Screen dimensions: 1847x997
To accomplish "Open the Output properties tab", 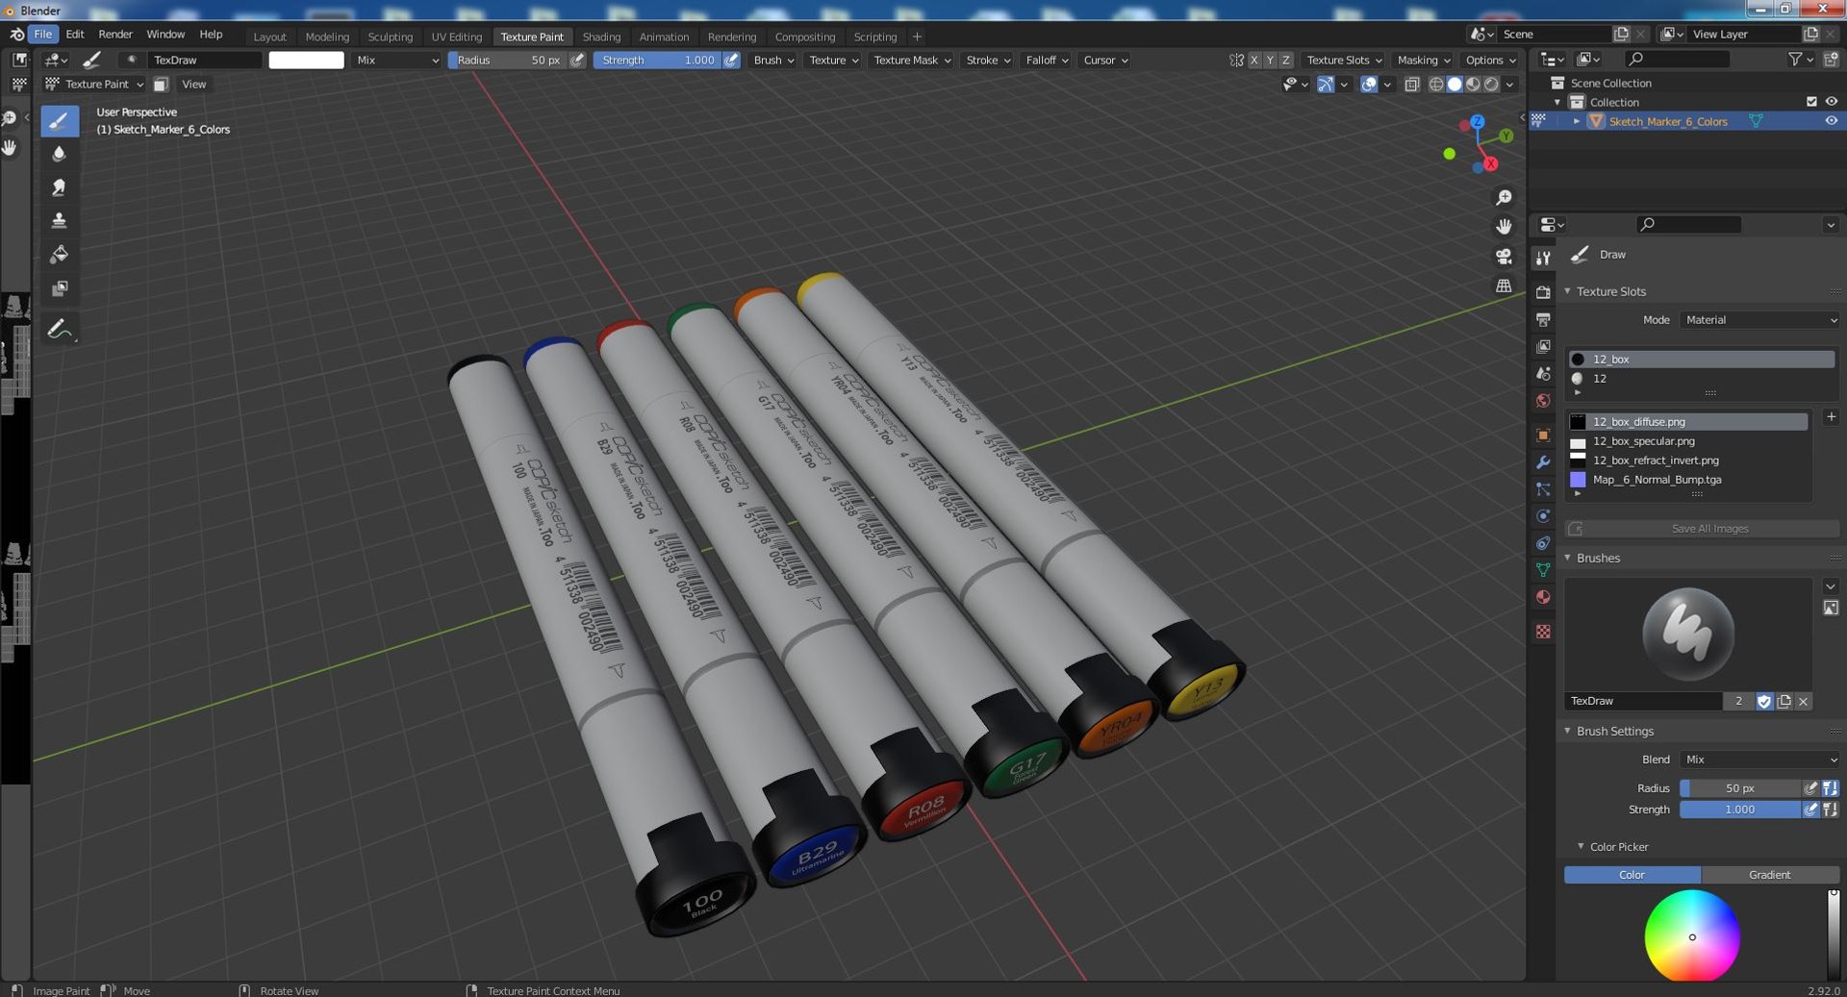I will click(1543, 319).
